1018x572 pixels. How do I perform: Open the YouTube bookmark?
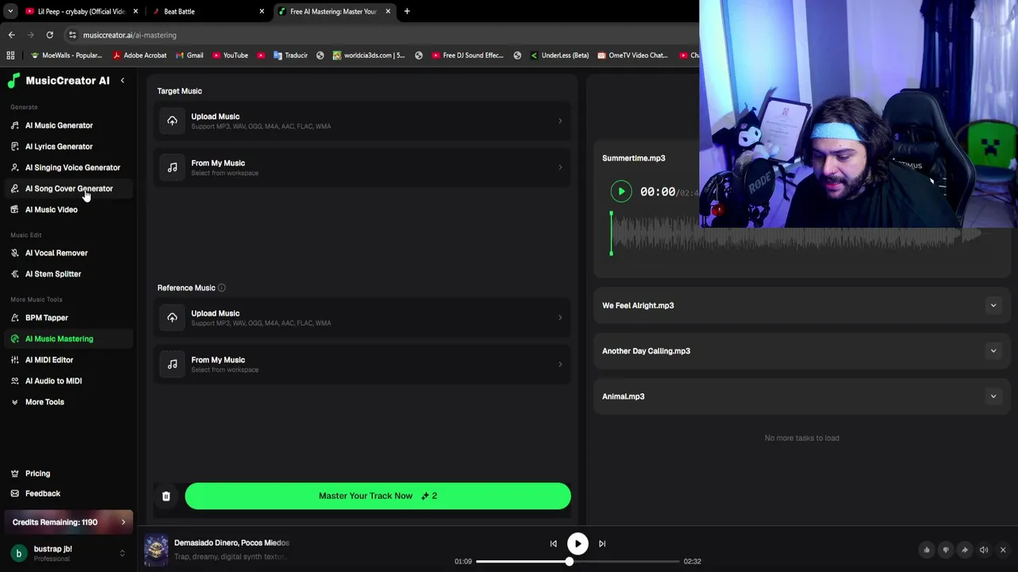(230, 56)
